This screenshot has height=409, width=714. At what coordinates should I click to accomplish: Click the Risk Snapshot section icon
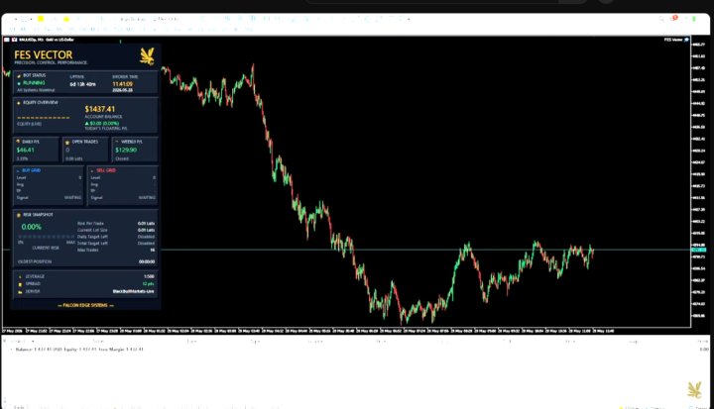coord(19,215)
